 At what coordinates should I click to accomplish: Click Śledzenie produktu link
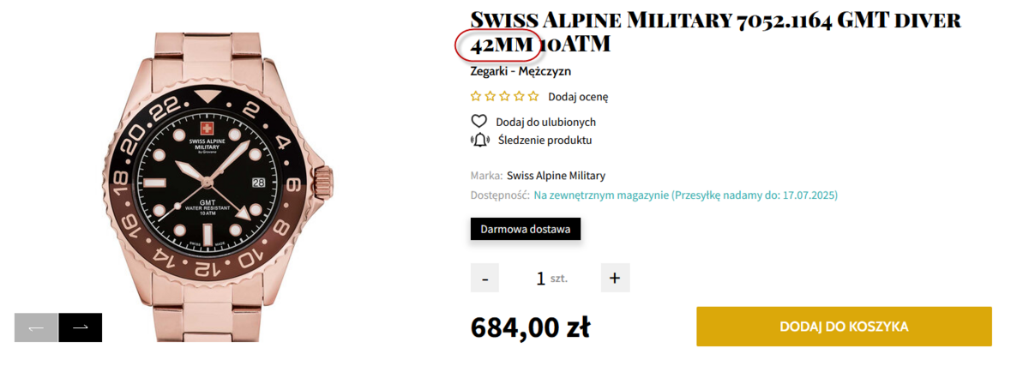pos(544,140)
